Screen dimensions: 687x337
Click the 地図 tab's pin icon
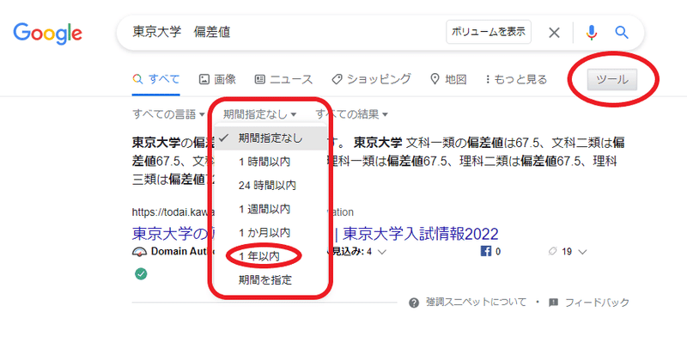[435, 79]
